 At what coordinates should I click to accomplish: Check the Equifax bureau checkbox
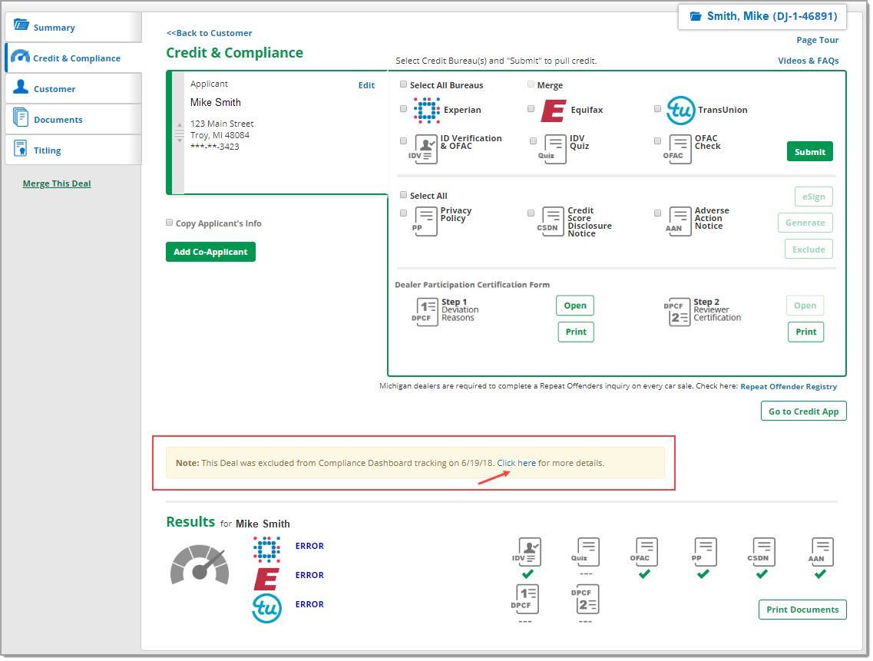point(531,109)
